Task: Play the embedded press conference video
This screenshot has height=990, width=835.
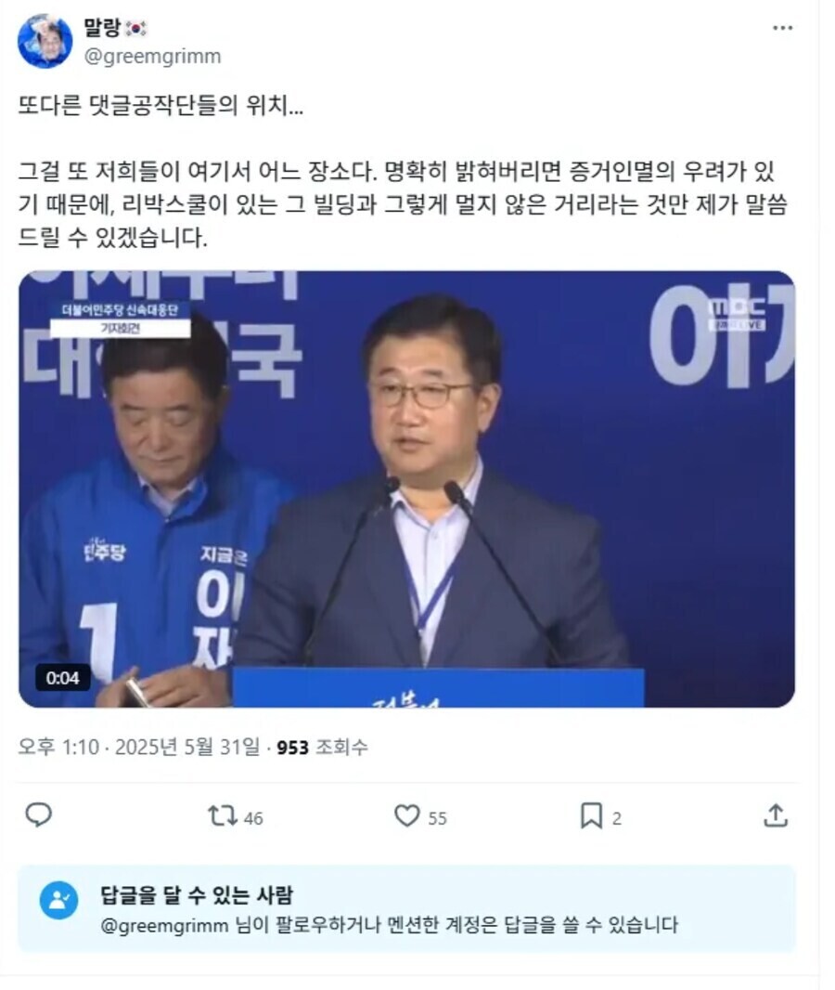Action: pyautogui.click(x=406, y=489)
